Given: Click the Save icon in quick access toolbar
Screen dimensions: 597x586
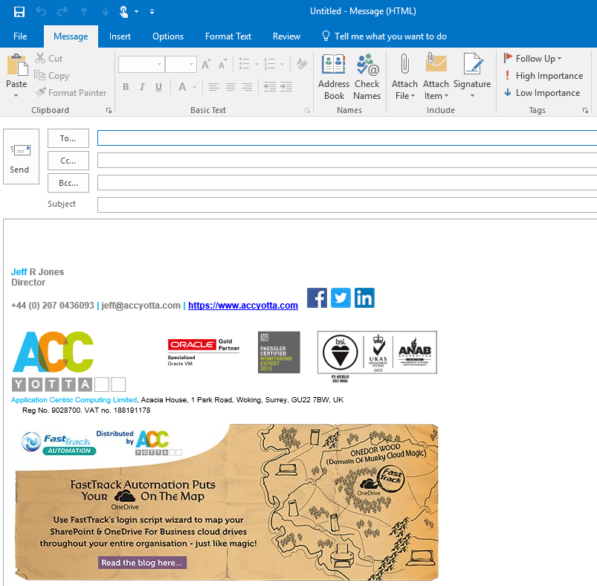Looking at the screenshot, I should [x=19, y=12].
